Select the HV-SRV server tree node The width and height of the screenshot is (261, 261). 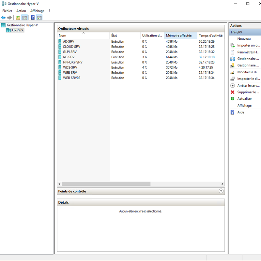coord(18,30)
